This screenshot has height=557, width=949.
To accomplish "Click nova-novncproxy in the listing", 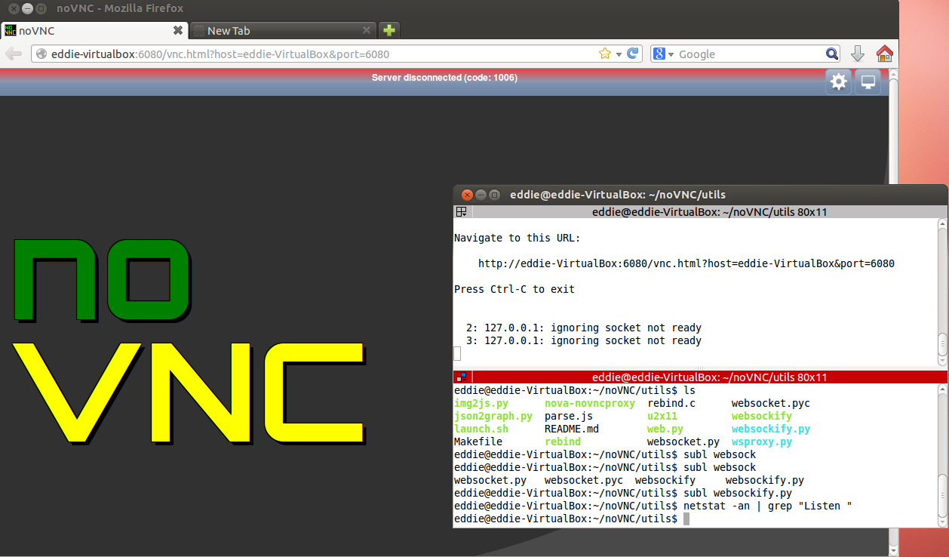I will tap(590, 403).
